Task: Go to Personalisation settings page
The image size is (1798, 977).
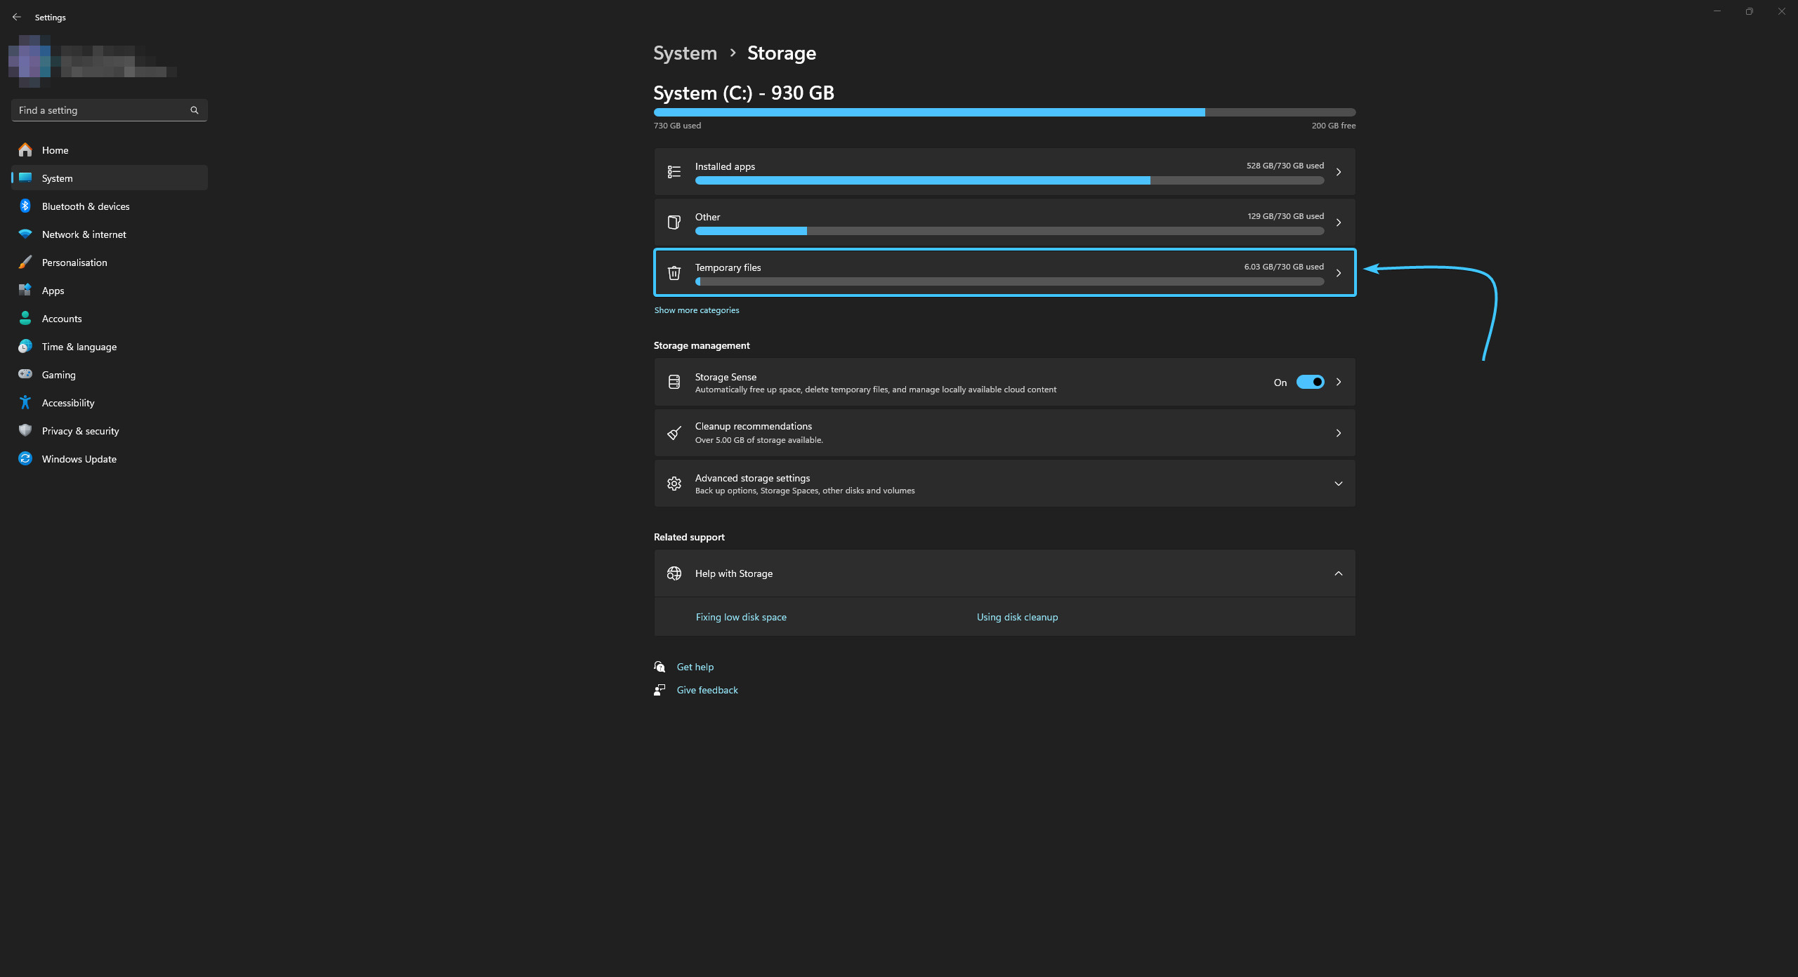Action: (x=74, y=262)
